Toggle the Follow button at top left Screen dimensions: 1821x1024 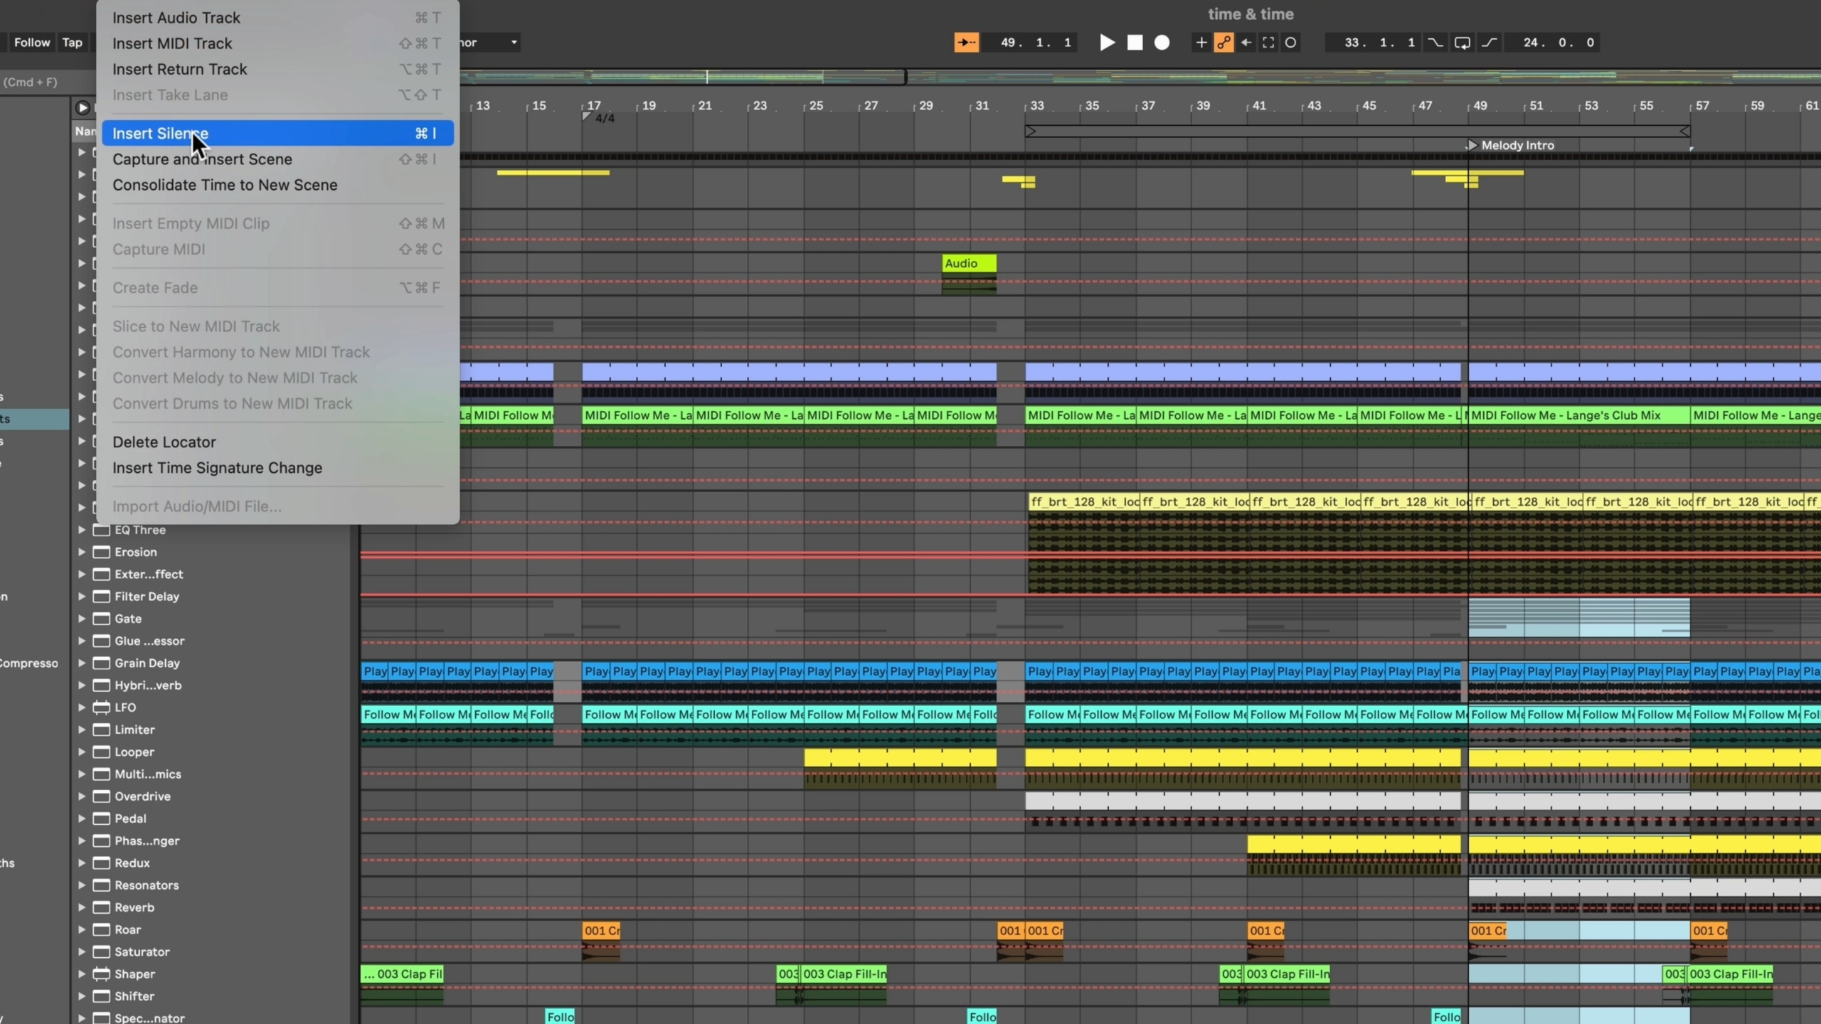(x=32, y=43)
